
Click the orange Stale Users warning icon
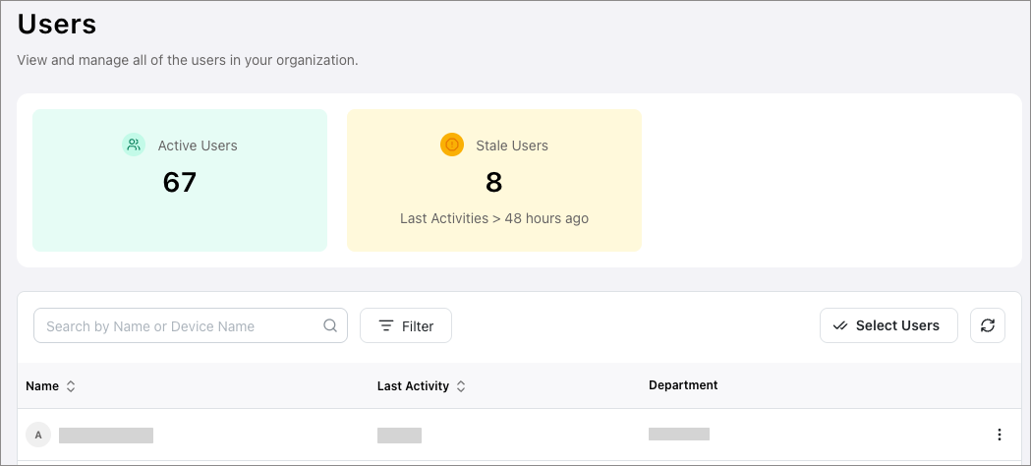pos(452,145)
